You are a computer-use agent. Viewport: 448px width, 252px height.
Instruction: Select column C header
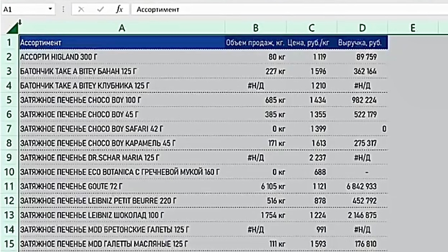pos(312,28)
